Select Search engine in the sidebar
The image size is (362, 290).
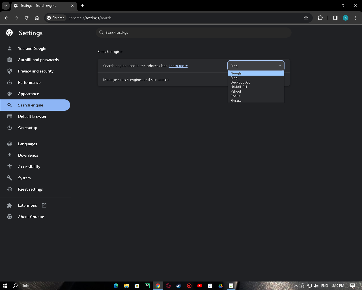[35, 105]
